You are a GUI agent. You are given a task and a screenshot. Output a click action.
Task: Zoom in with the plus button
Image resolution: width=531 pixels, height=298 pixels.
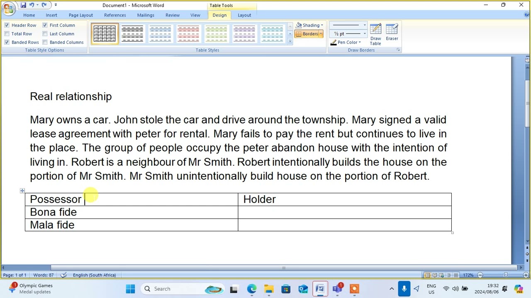(x=525, y=275)
